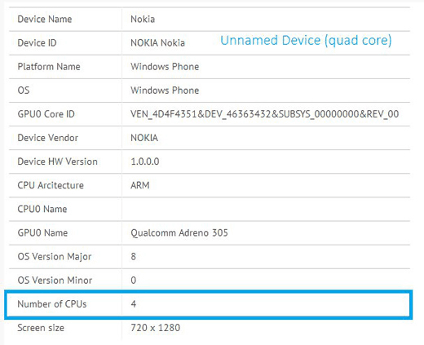Click the OS Version Minor label
This screenshot has width=424, height=345.
[55, 281]
